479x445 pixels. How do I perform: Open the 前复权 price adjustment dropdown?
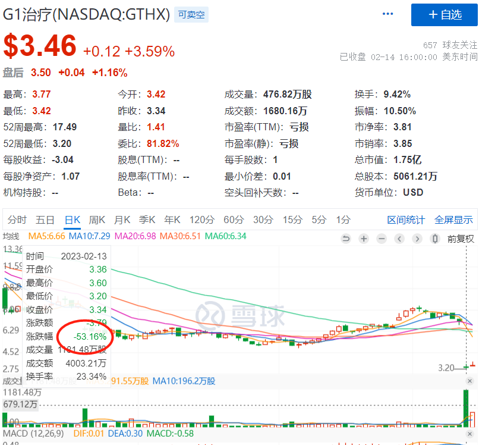click(461, 239)
